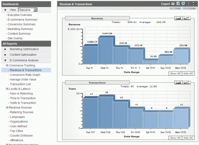Open Executive Overview dashboard
This screenshot has height=145, width=199.
coord(20,15)
